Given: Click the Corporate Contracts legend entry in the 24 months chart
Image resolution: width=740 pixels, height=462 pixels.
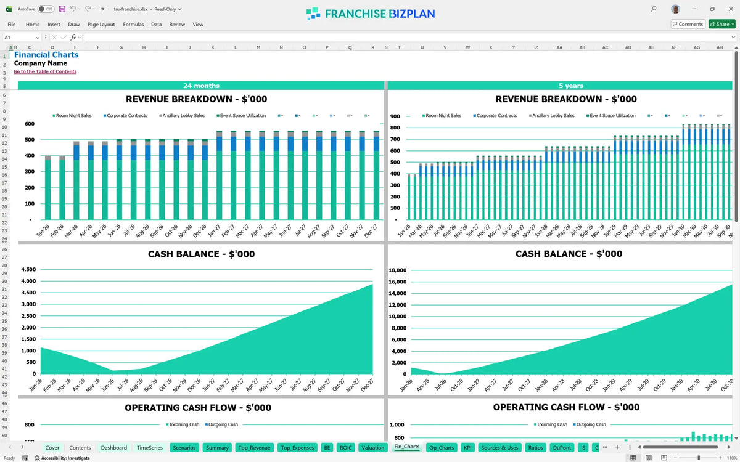Looking at the screenshot, I should coord(126,115).
